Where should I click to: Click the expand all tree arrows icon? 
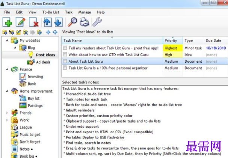(x=55, y=32)
